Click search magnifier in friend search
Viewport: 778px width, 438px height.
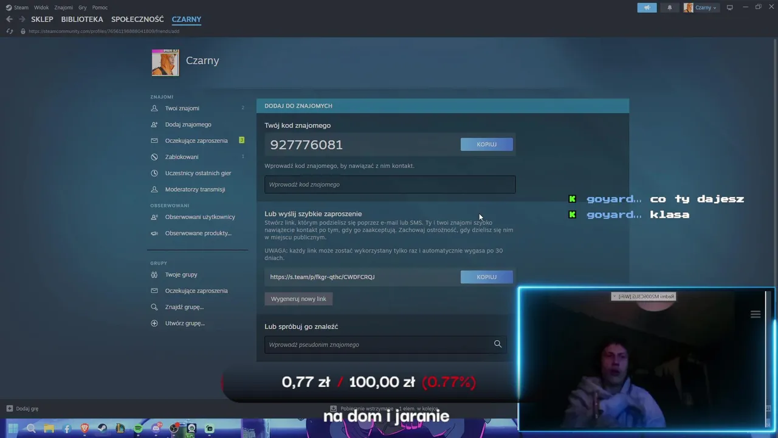(x=498, y=344)
